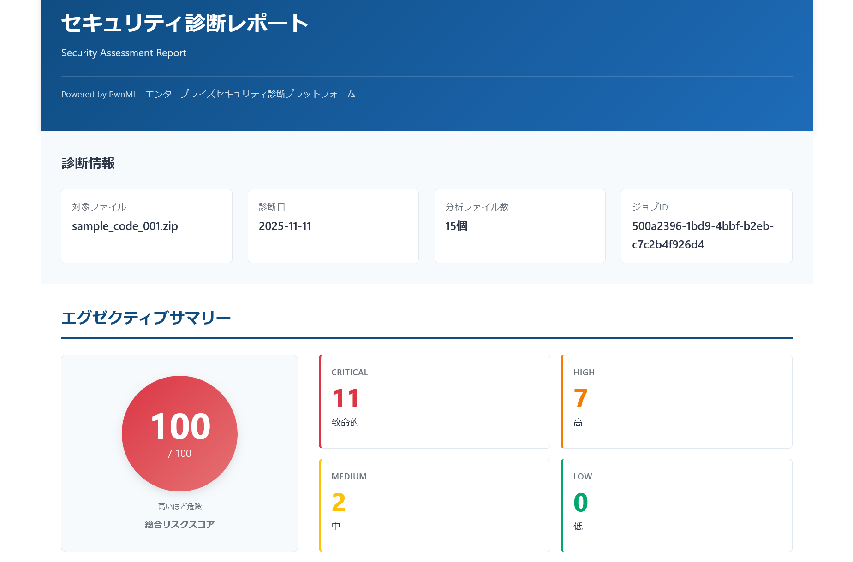Select the ジョブID value text
The height and width of the screenshot is (562, 853).
pos(703,235)
